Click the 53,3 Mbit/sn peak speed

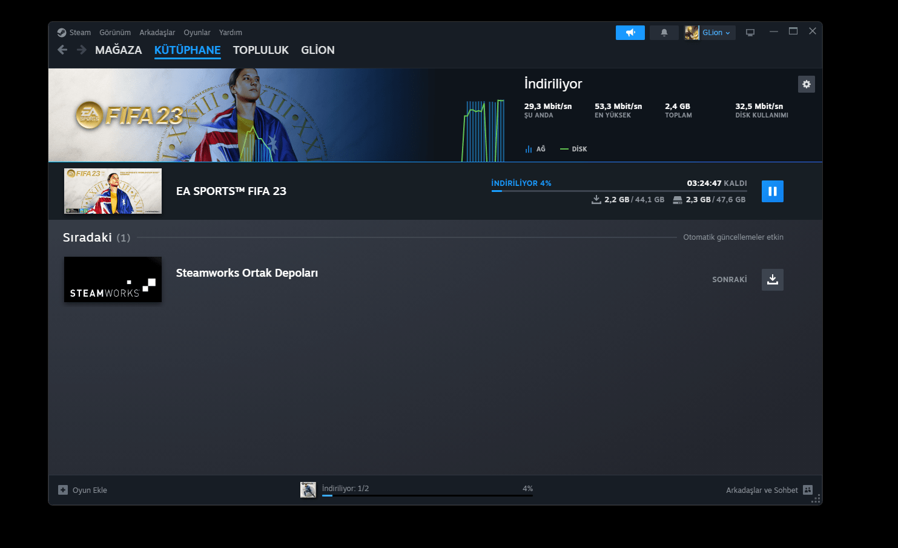[618, 107]
